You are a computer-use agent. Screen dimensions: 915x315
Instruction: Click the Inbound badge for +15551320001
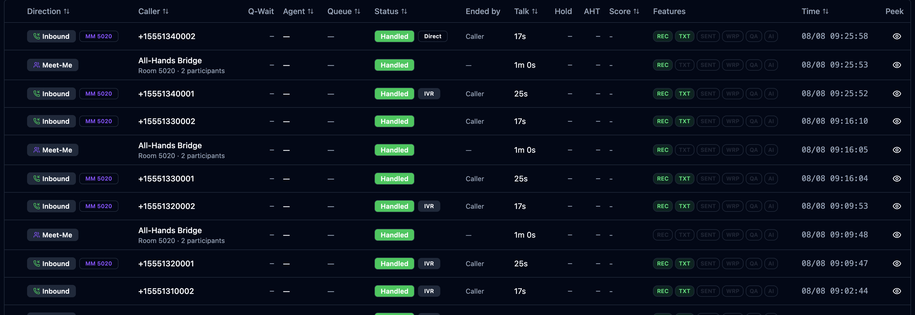tap(52, 264)
